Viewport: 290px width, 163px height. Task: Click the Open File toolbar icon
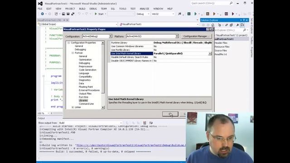click(x=63, y=14)
